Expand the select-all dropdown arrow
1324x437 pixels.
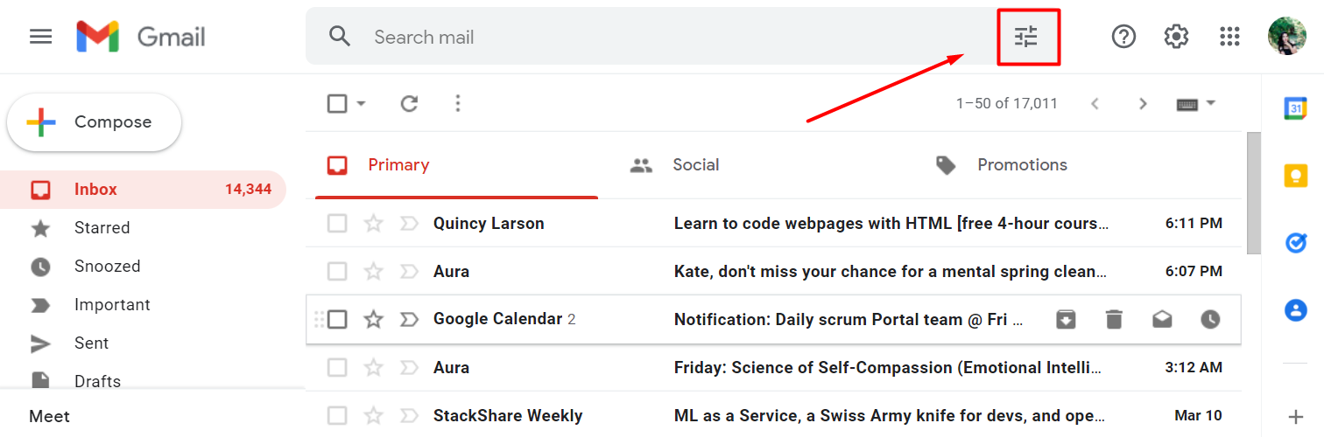(x=361, y=104)
